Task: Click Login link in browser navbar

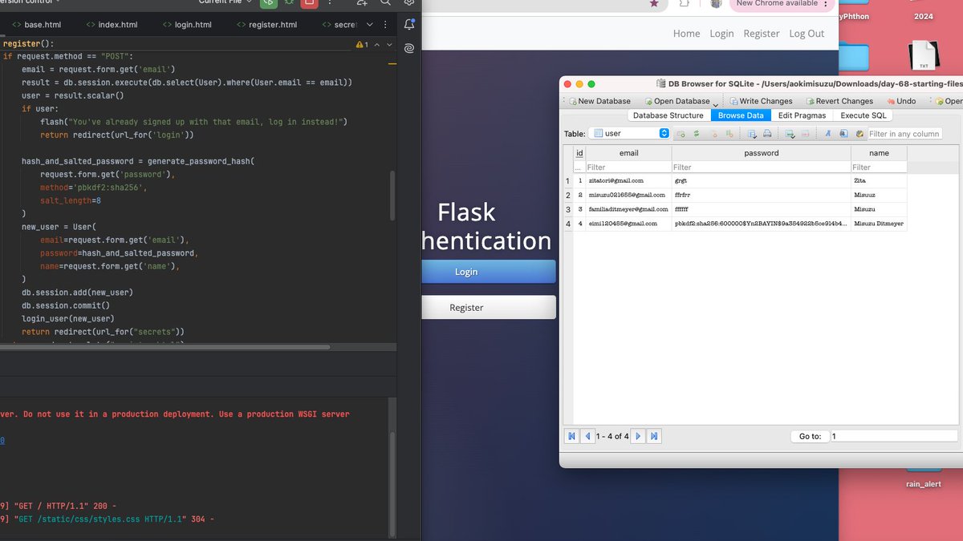Action: [721, 34]
